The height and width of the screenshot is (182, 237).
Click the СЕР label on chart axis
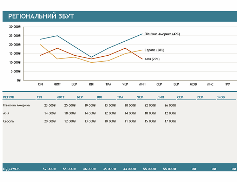click(159, 84)
